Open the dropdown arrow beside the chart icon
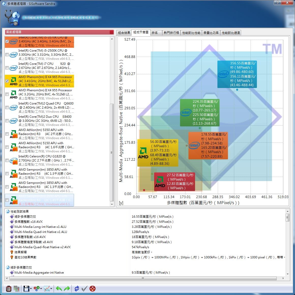Image resolution: width=295 pixels, height=295 pixels. pos(51,289)
